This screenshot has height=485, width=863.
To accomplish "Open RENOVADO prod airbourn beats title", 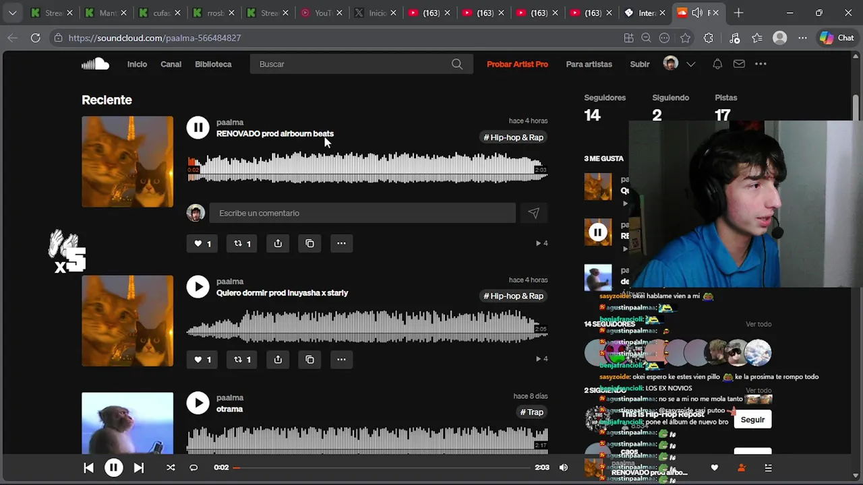I will 275,133.
